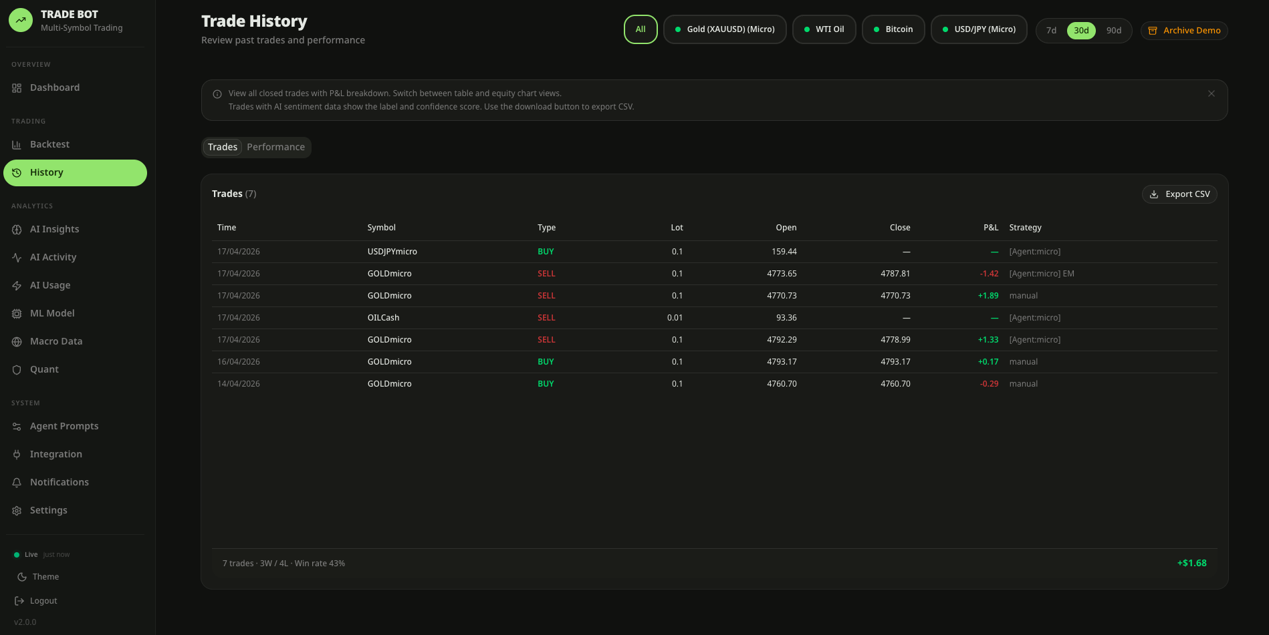Click the Export CSV download icon
Image resolution: width=1269 pixels, height=635 pixels.
tap(1154, 194)
